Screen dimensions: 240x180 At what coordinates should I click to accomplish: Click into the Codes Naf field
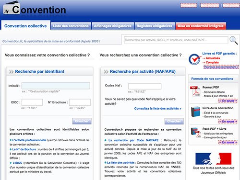point(145,86)
